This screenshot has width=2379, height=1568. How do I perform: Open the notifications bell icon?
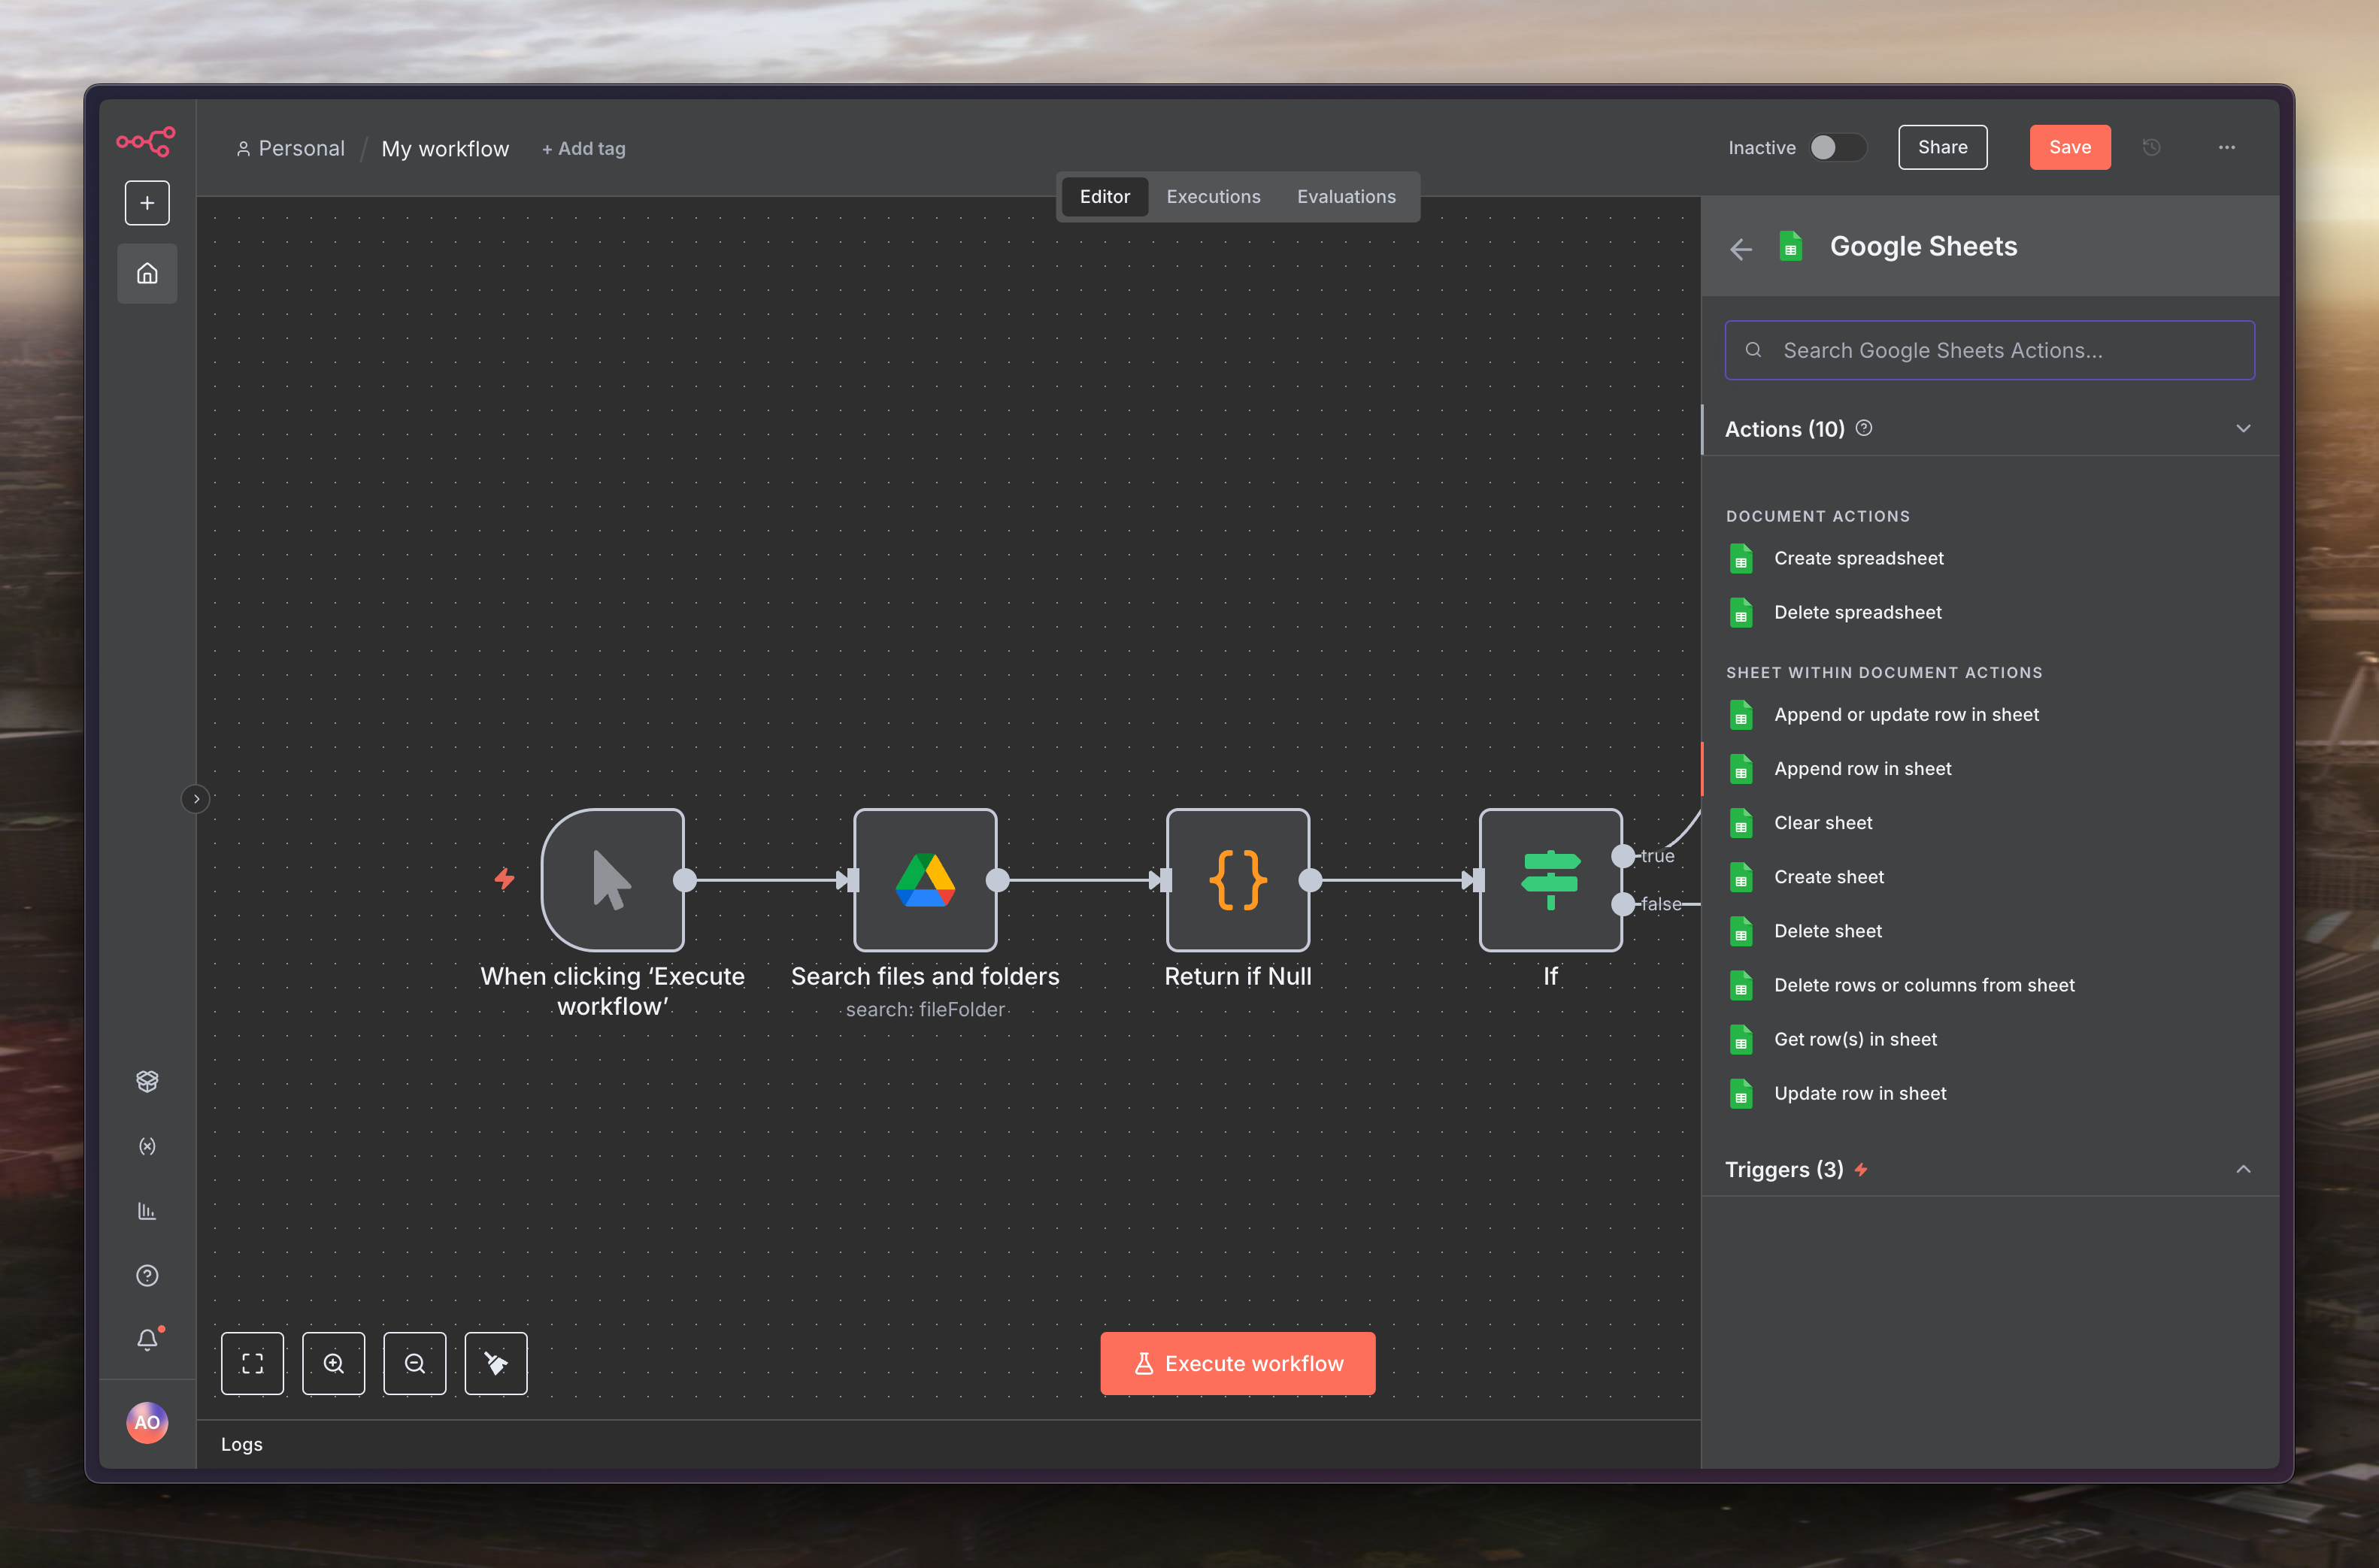pos(147,1339)
